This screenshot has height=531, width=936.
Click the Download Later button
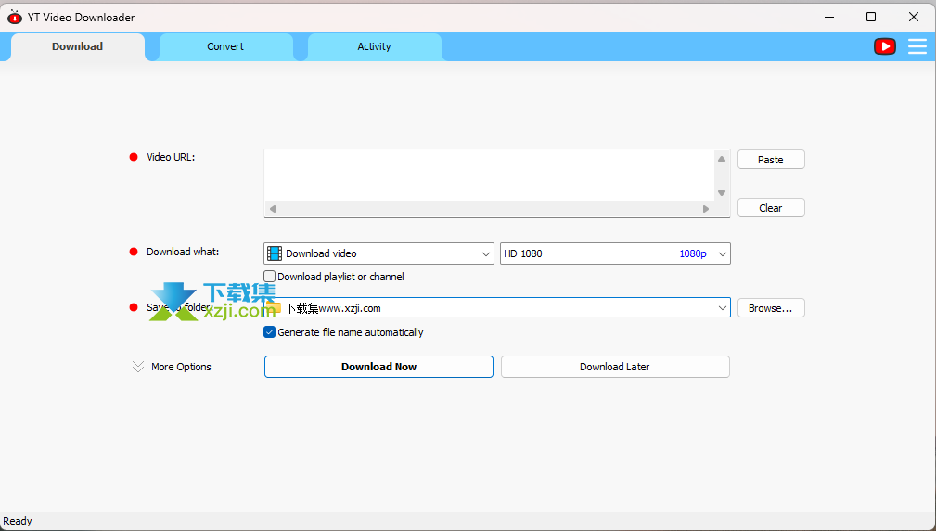pyautogui.click(x=615, y=367)
